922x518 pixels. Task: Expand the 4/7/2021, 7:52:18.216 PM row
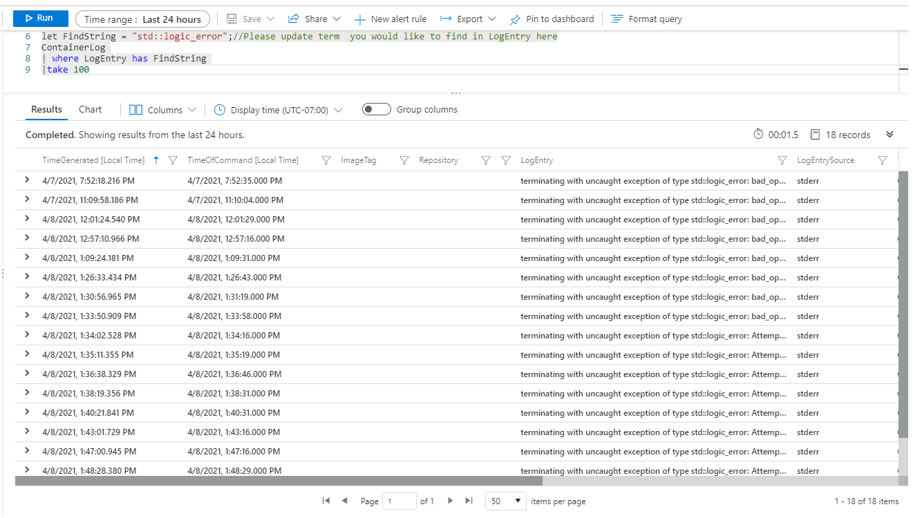[x=28, y=180]
